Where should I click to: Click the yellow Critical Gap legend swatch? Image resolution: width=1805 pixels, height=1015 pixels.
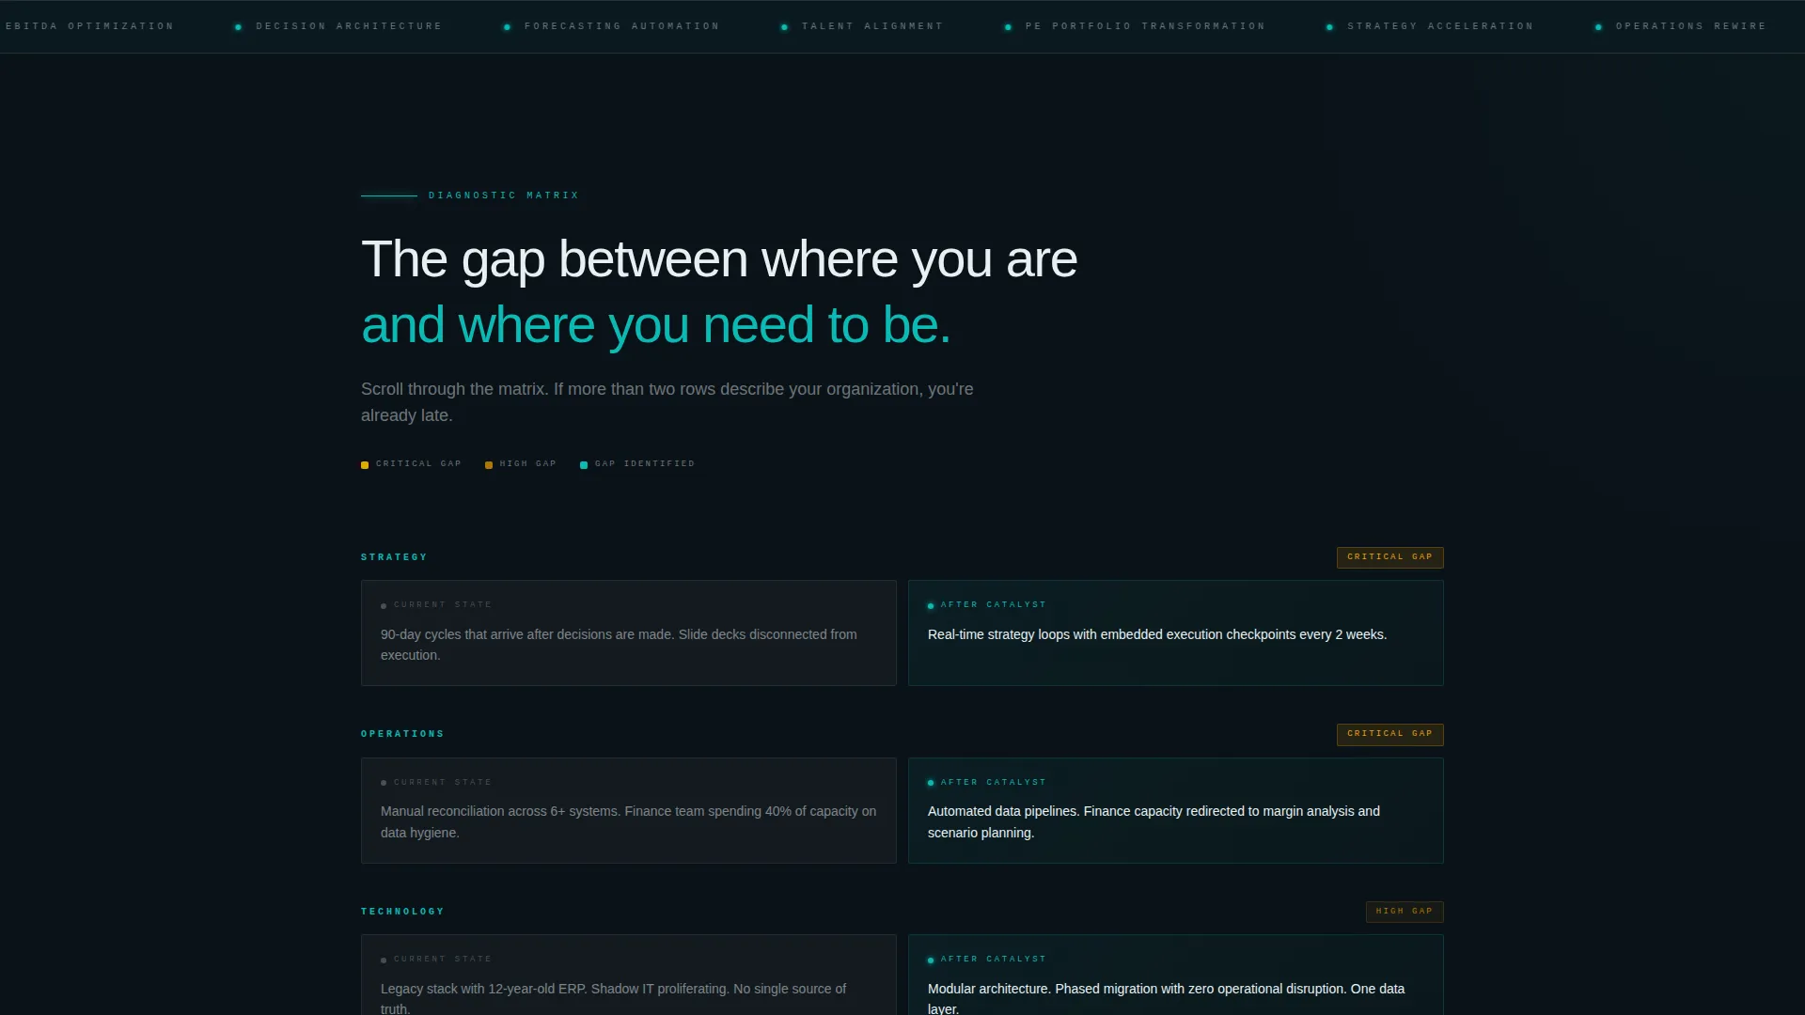[365, 465]
